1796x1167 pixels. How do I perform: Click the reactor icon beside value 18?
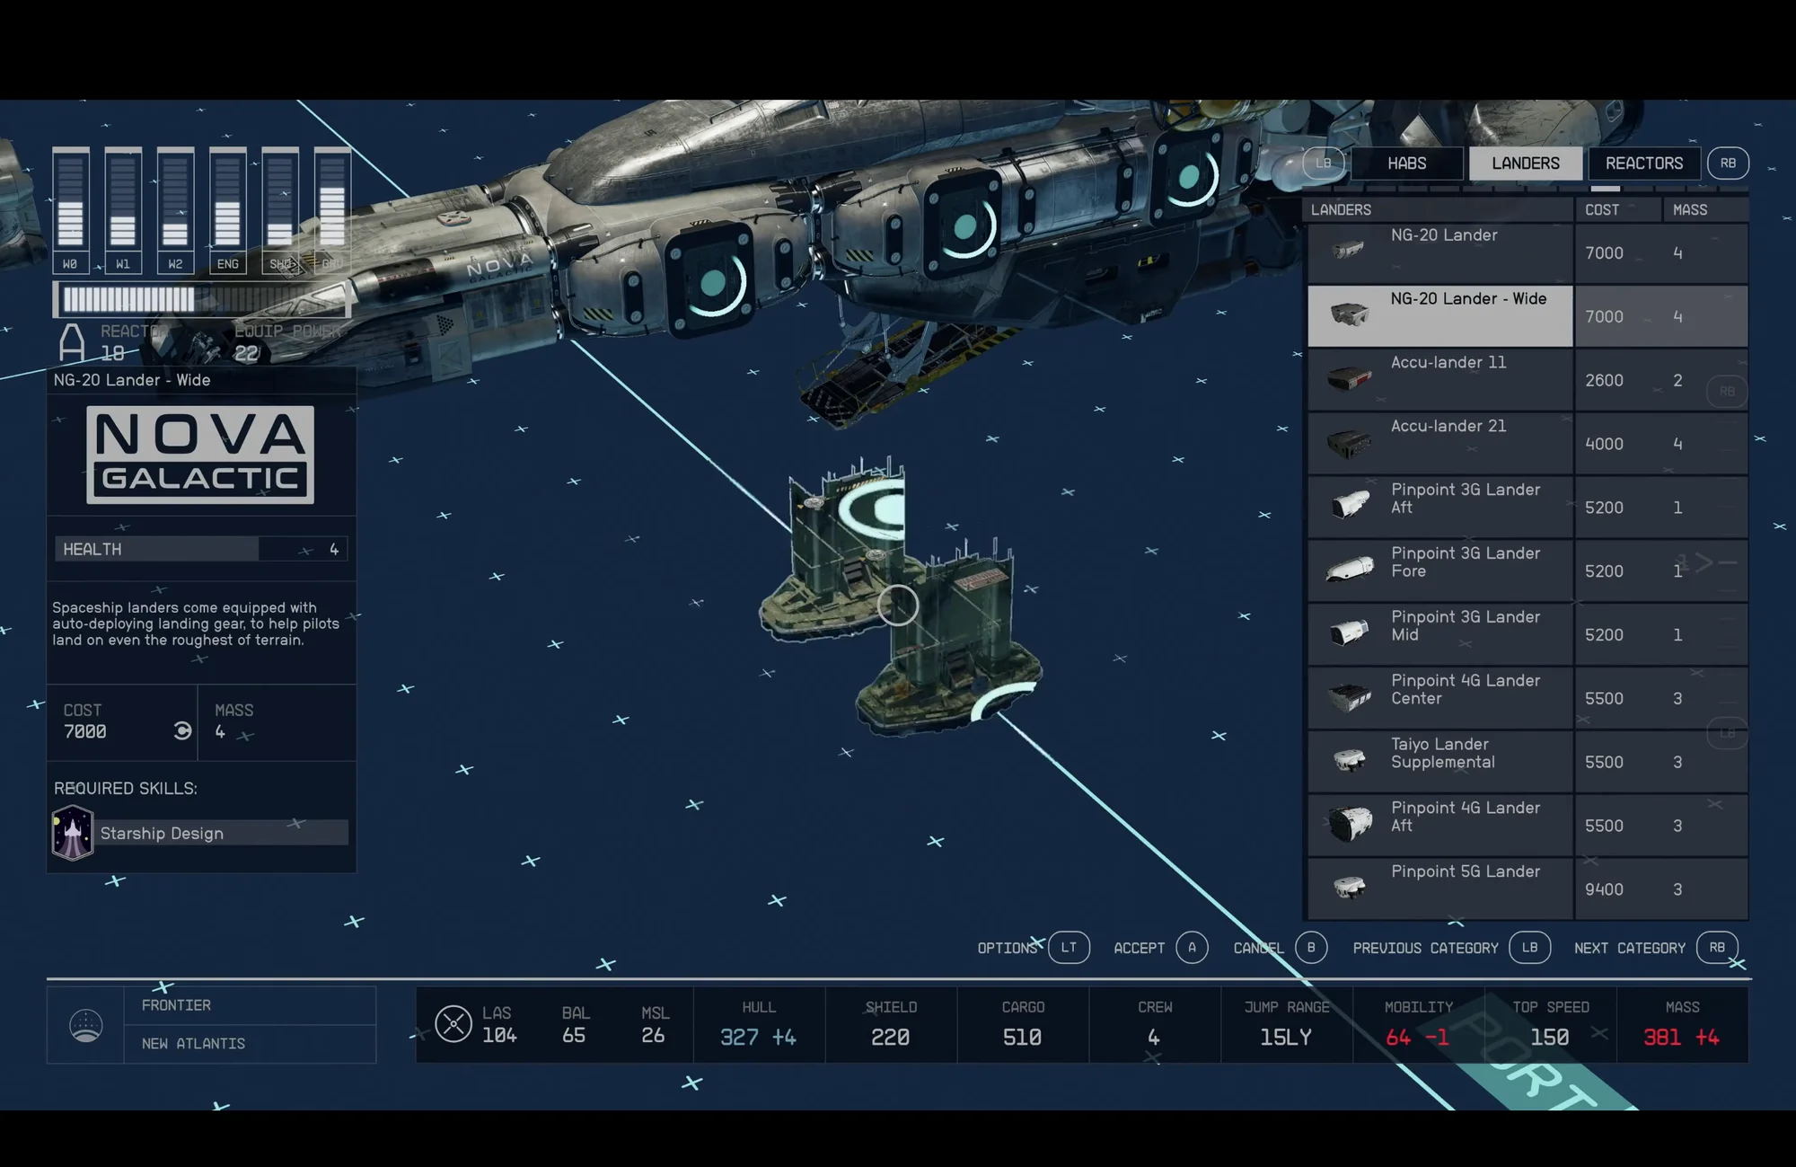click(x=72, y=343)
